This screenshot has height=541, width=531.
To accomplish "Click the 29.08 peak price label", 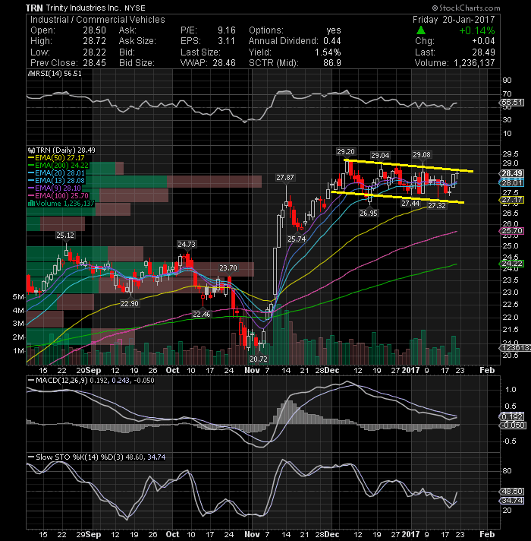I will (x=422, y=154).
